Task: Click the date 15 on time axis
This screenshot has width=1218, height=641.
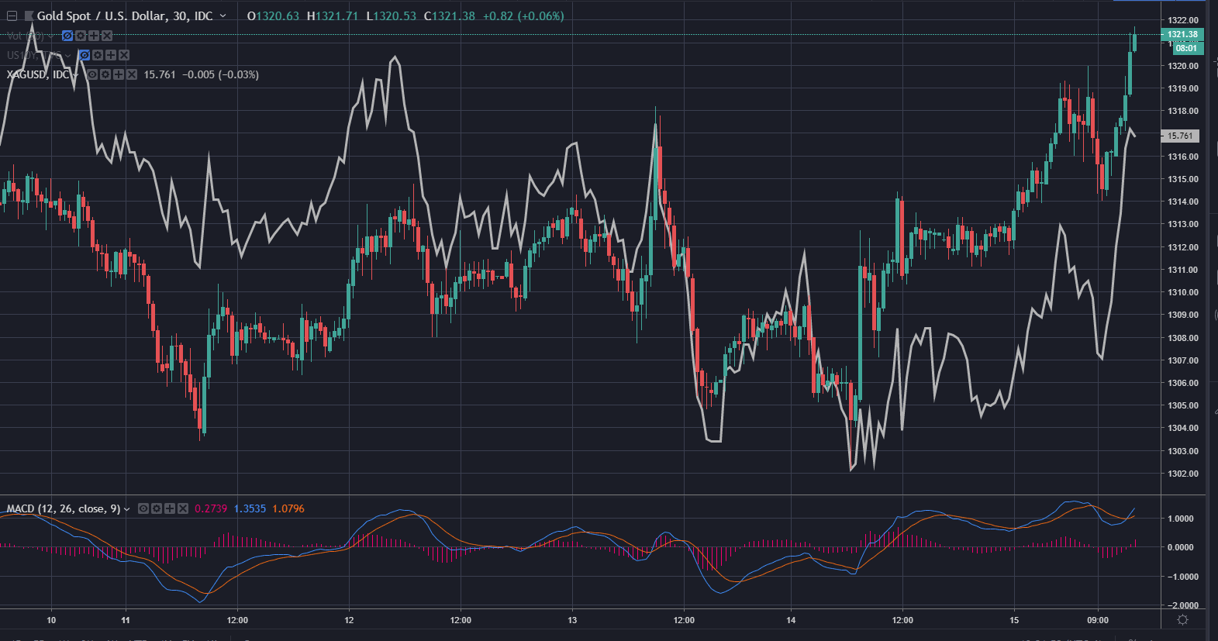Action: (1014, 620)
